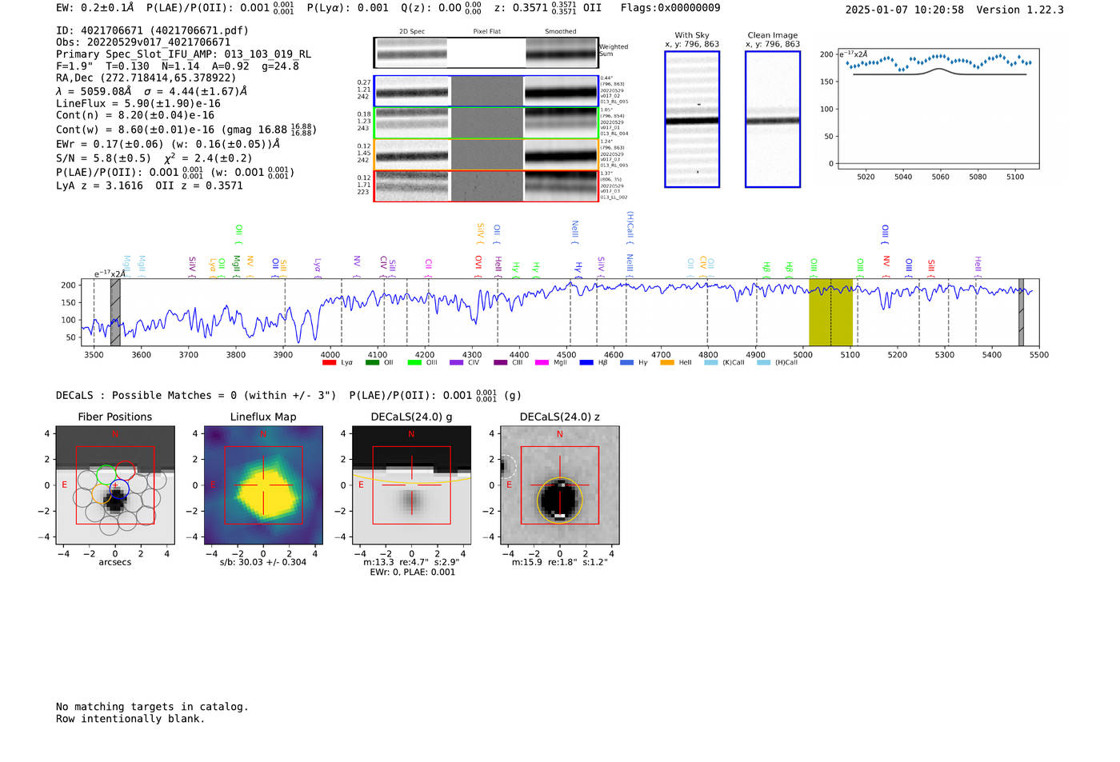Click the orange fiber circle in Fiber Positions
The width and height of the screenshot is (1120, 762).
tap(102, 493)
